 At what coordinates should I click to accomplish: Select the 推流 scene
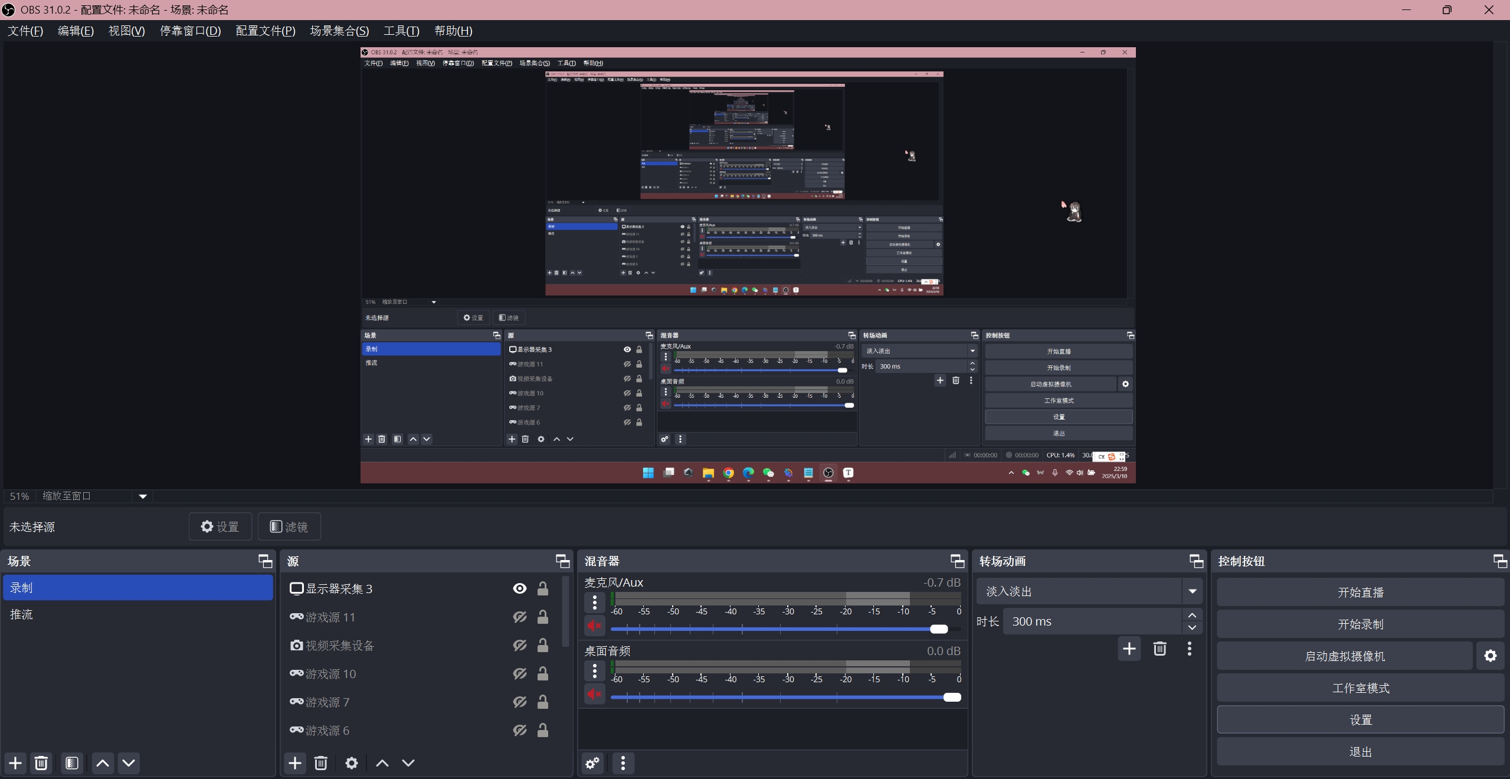pos(22,614)
